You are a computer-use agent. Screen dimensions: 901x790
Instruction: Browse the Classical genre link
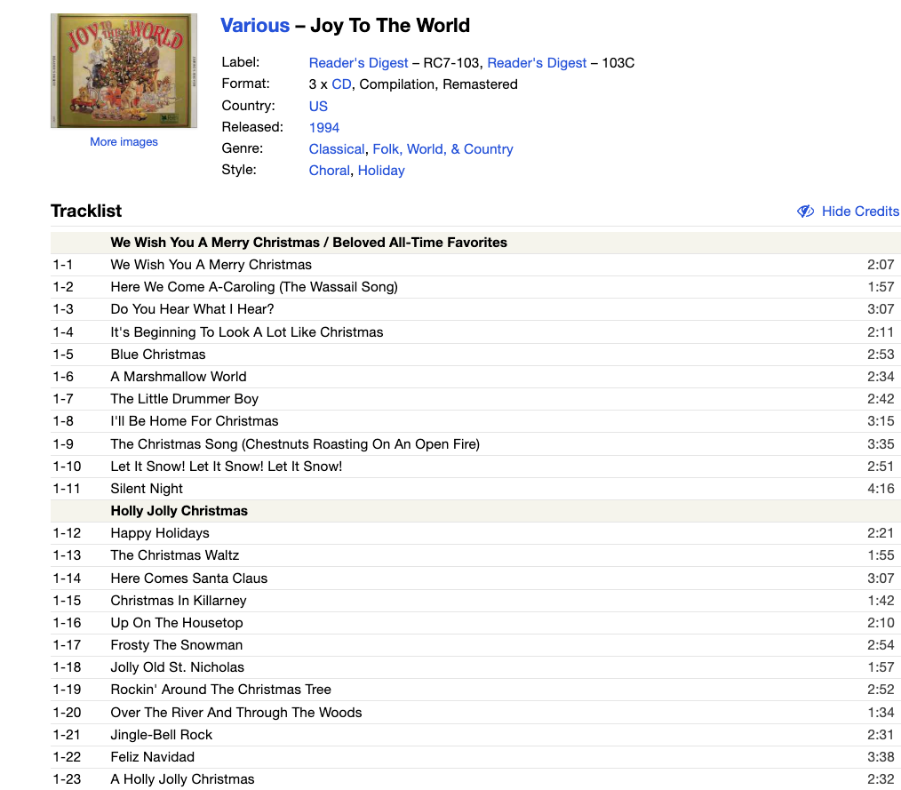click(x=337, y=149)
